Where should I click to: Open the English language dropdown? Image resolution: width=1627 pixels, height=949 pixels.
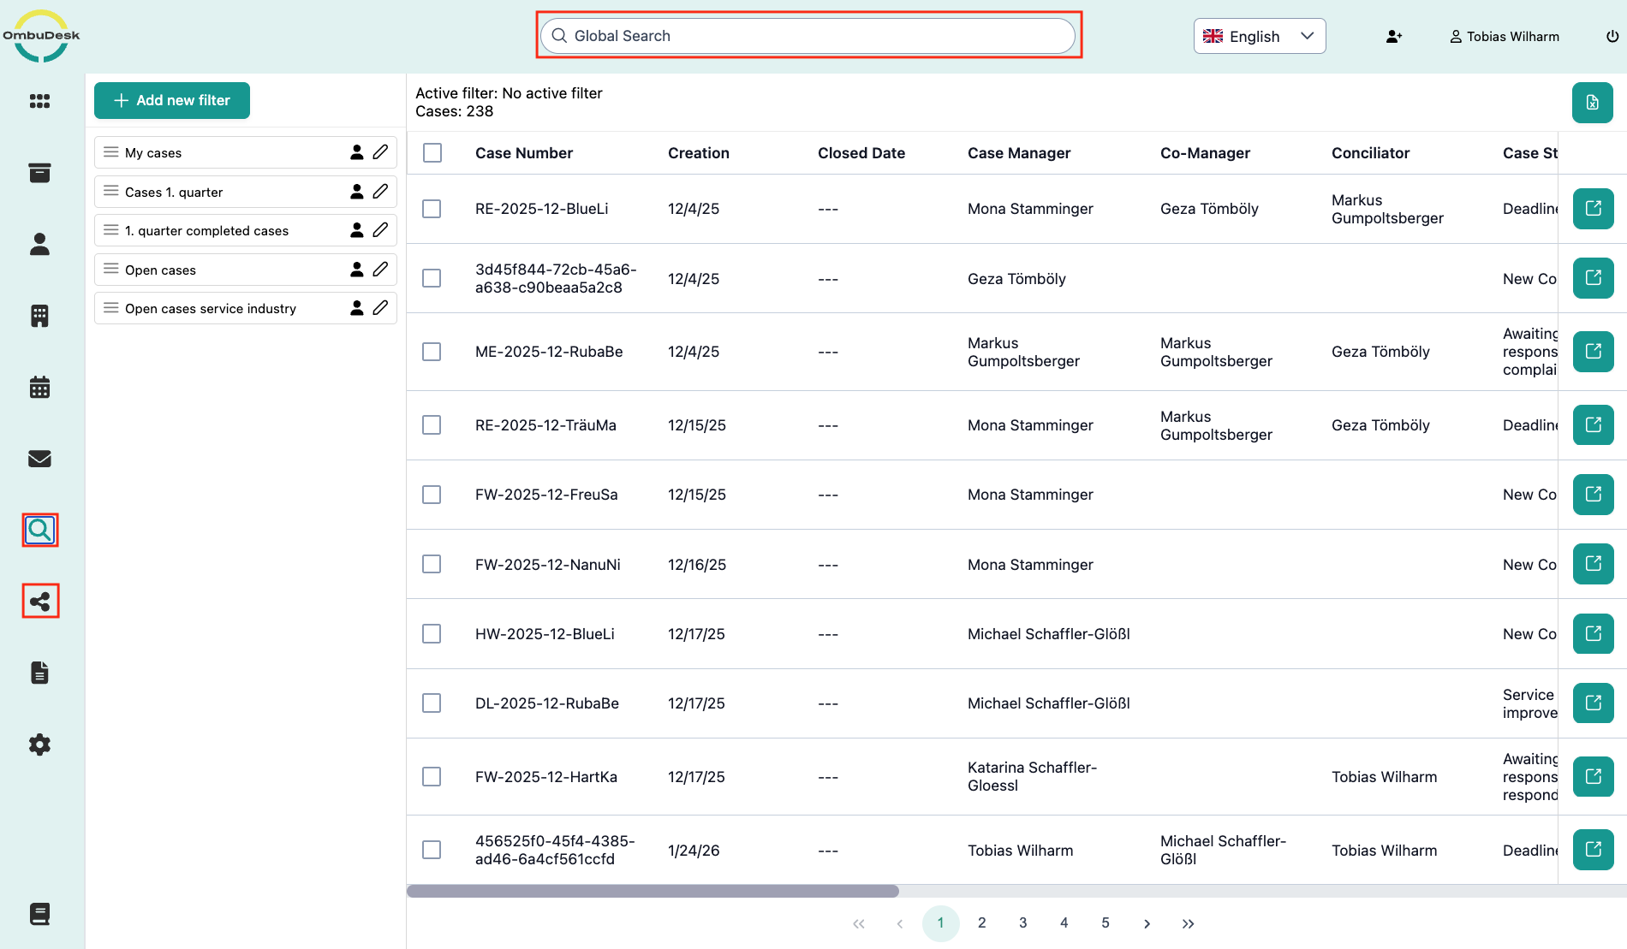[1260, 36]
